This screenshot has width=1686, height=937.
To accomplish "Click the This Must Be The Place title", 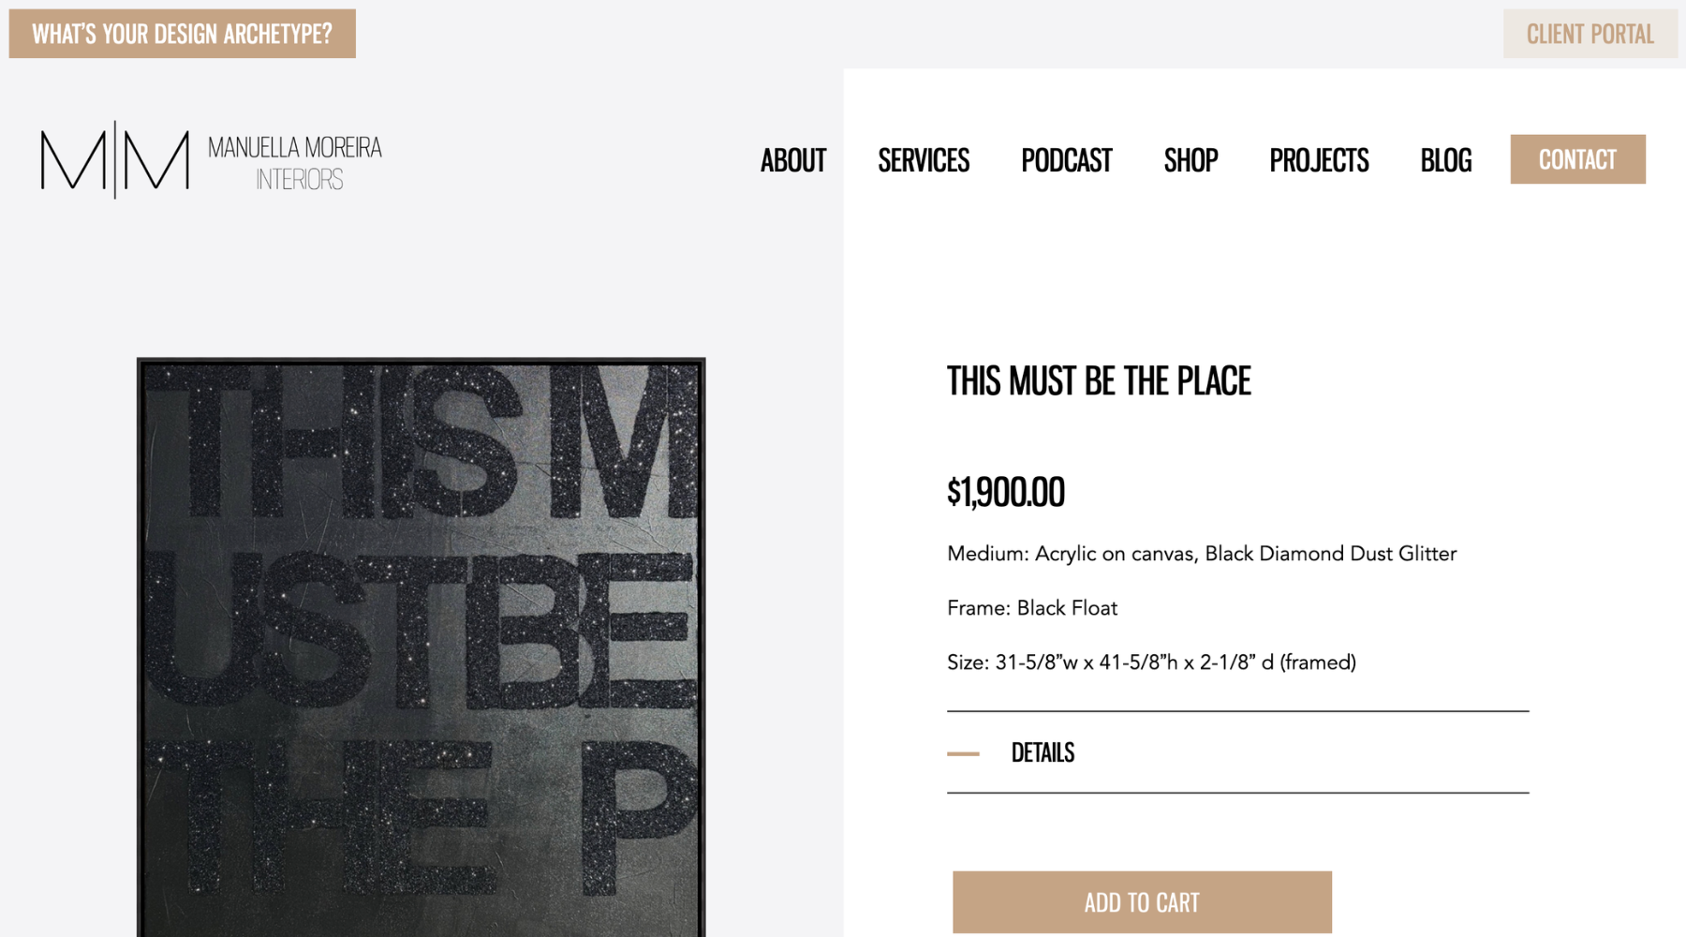I will click(1099, 381).
